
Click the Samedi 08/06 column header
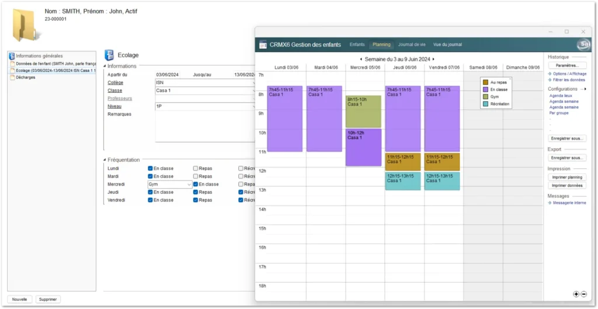point(483,68)
